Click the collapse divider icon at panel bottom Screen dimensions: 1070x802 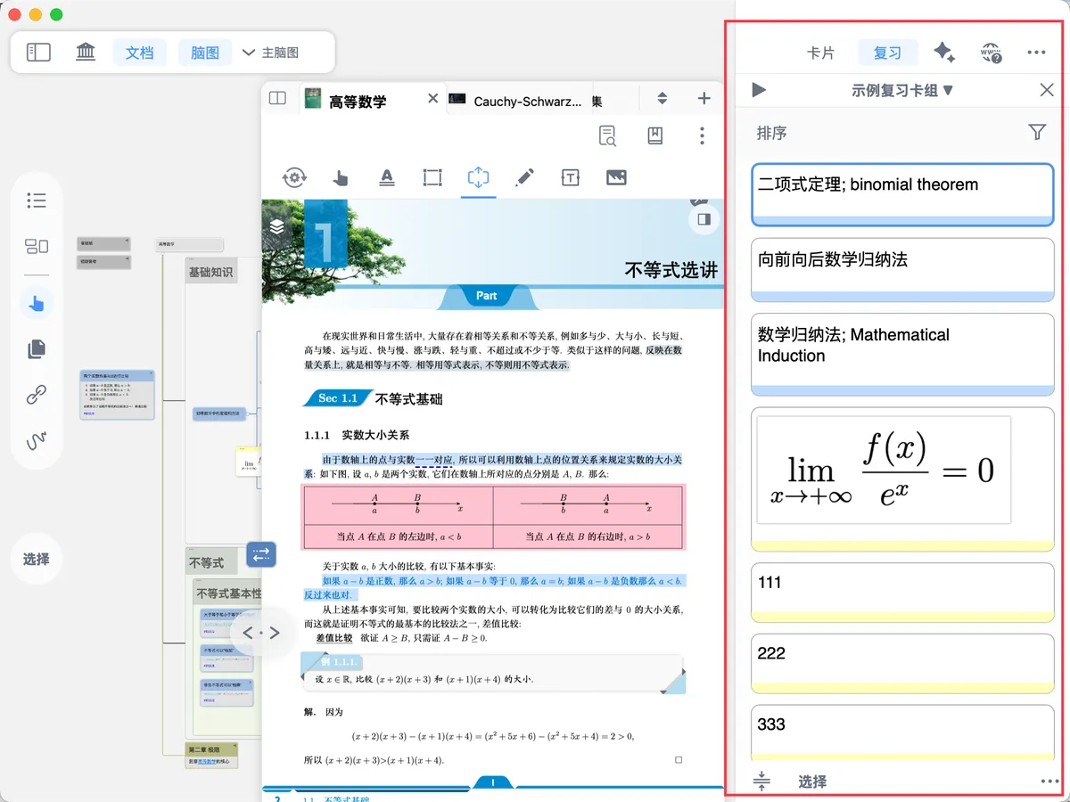point(761,782)
